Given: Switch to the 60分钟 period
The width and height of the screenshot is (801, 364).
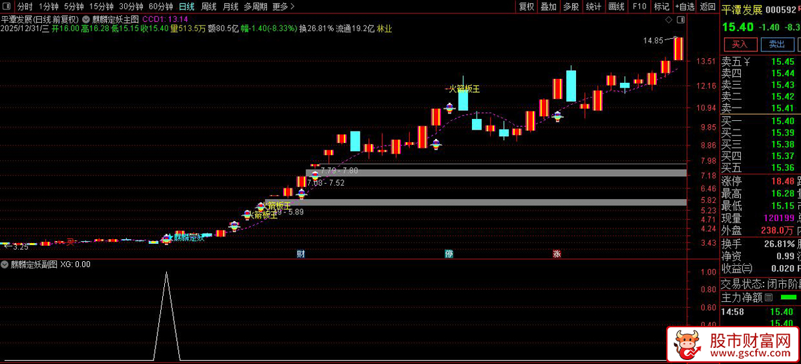Looking at the screenshot, I should [x=161, y=7].
